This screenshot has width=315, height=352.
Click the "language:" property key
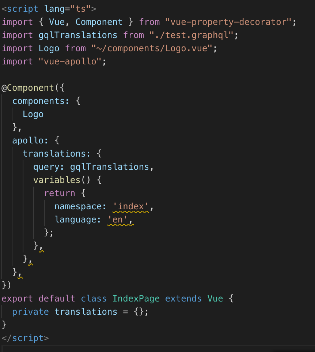pos(78,220)
